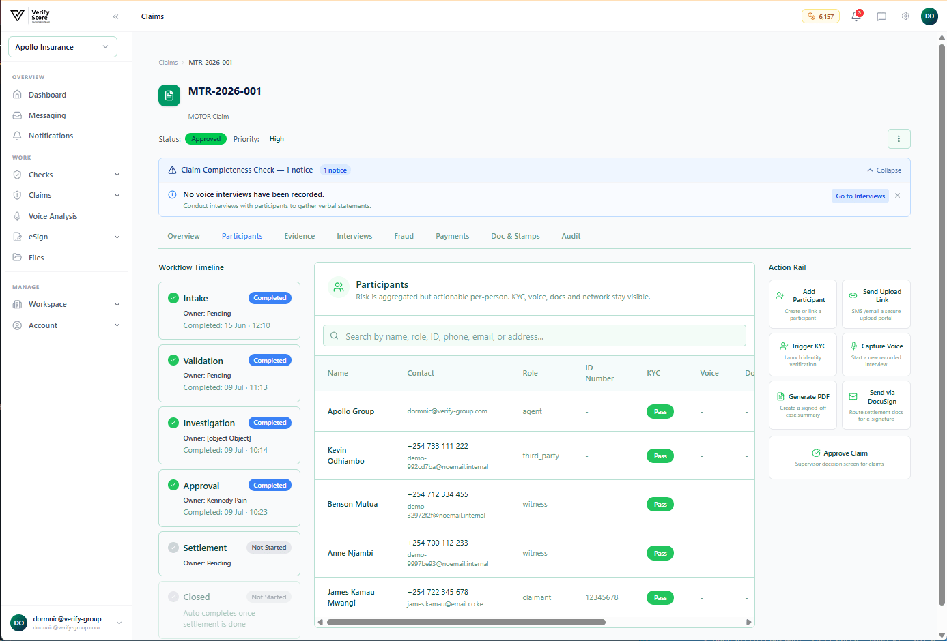Click the table scroll right arrow
The height and width of the screenshot is (641, 947).
pos(749,622)
